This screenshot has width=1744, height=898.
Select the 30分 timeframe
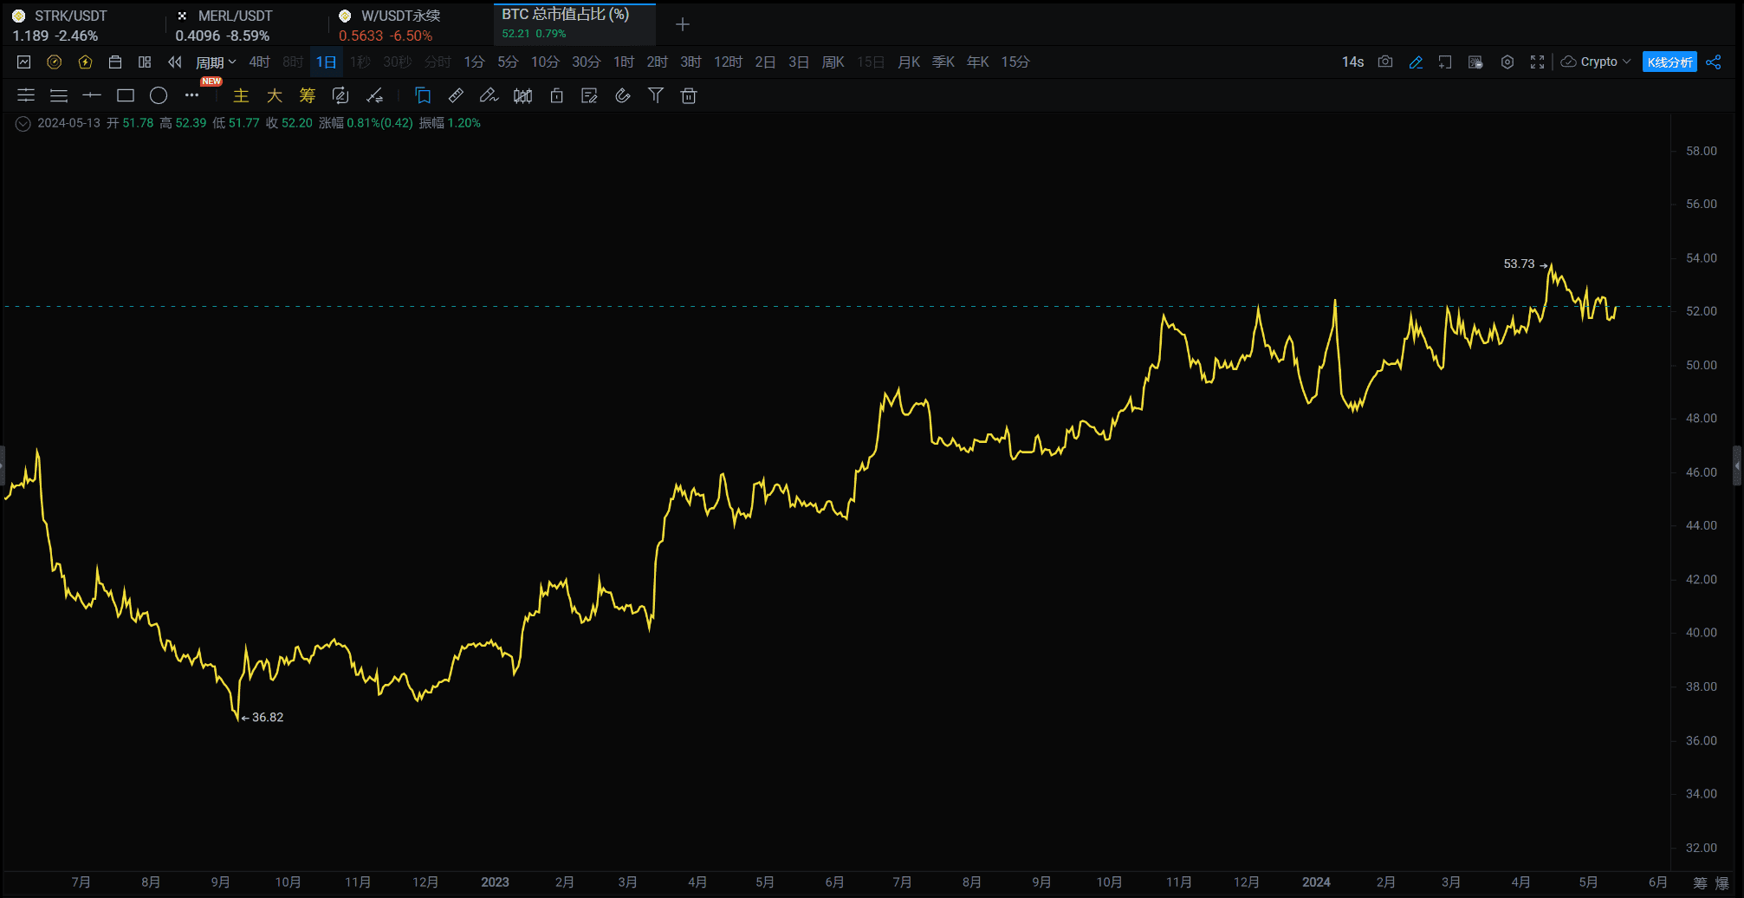pyautogui.click(x=586, y=62)
